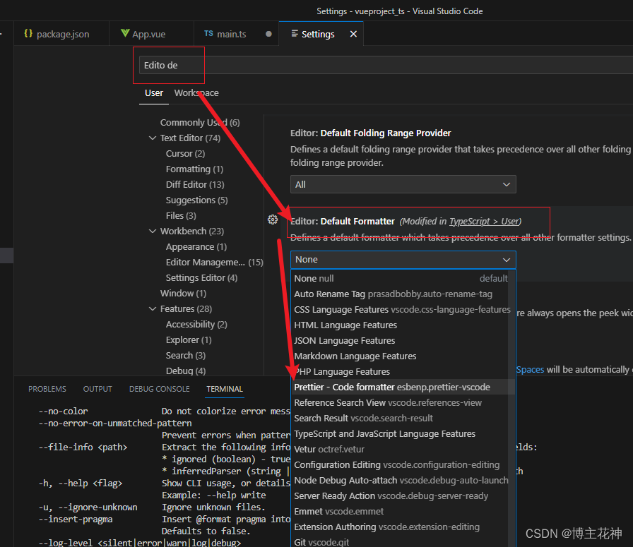Choose Extension Authoring option
This screenshot has height=547, width=633.
click(x=401, y=527)
